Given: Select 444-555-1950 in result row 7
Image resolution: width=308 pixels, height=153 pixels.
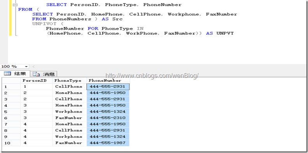Looking at the screenshot, I should click(108, 124).
